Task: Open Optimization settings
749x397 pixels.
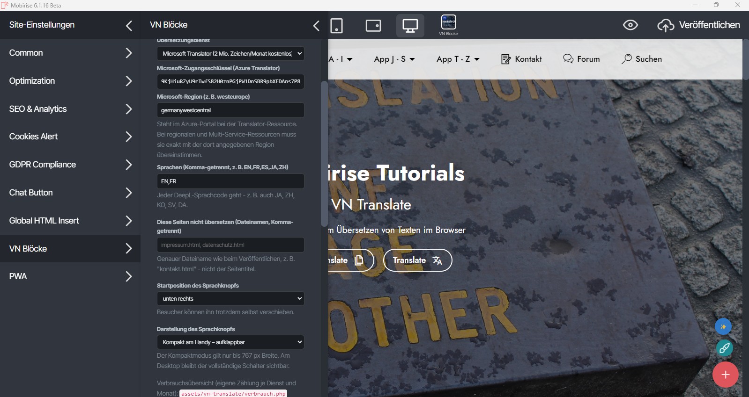Action: (70, 81)
